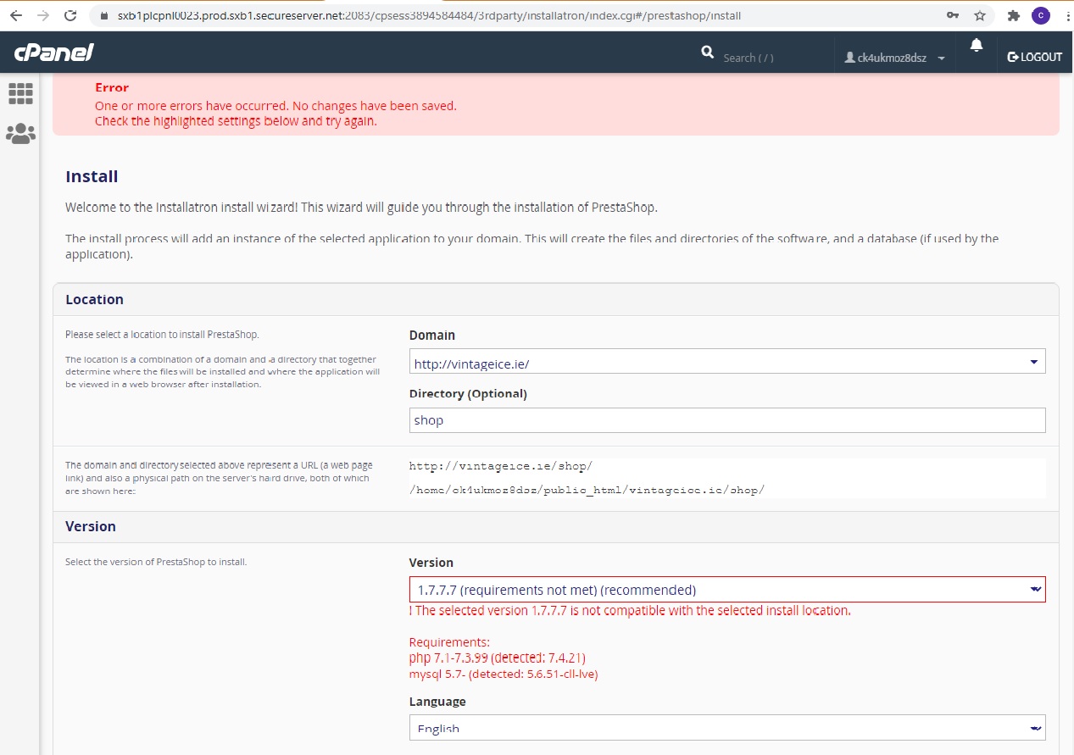Reload the page with the refresh icon

tap(70, 15)
